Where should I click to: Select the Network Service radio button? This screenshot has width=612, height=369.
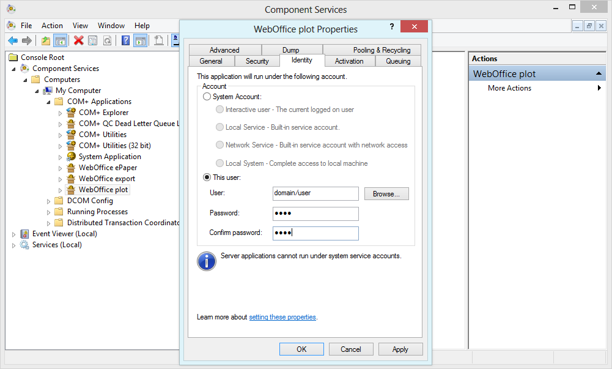pos(219,145)
